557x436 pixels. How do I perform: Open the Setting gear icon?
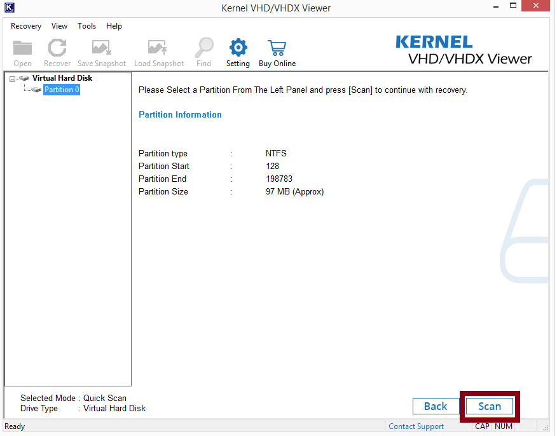(238, 48)
